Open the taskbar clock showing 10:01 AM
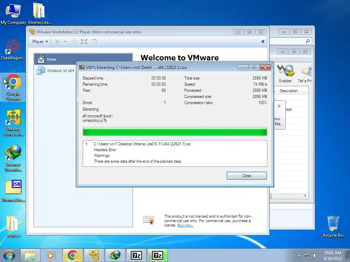The image size is (350, 262). tap(333, 256)
